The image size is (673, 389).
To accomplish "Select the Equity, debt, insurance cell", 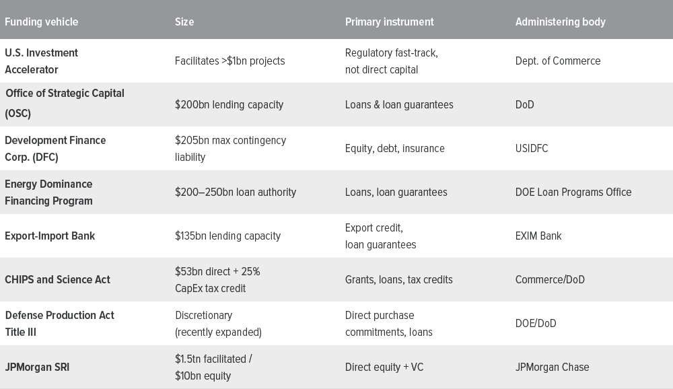I will [395, 149].
